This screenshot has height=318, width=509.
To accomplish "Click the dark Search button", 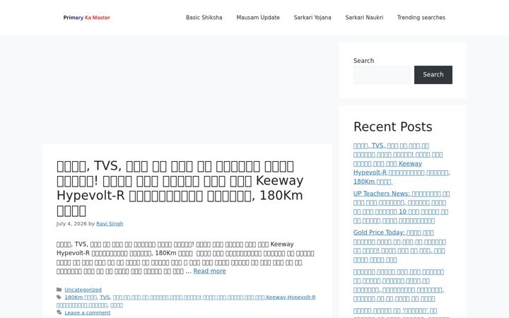I will 433,75.
